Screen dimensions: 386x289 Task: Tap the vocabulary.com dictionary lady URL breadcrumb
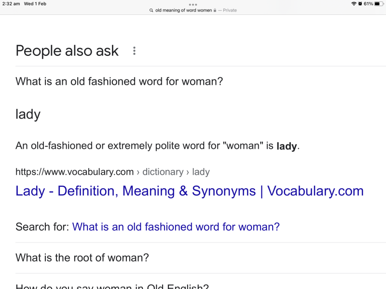[x=112, y=172]
